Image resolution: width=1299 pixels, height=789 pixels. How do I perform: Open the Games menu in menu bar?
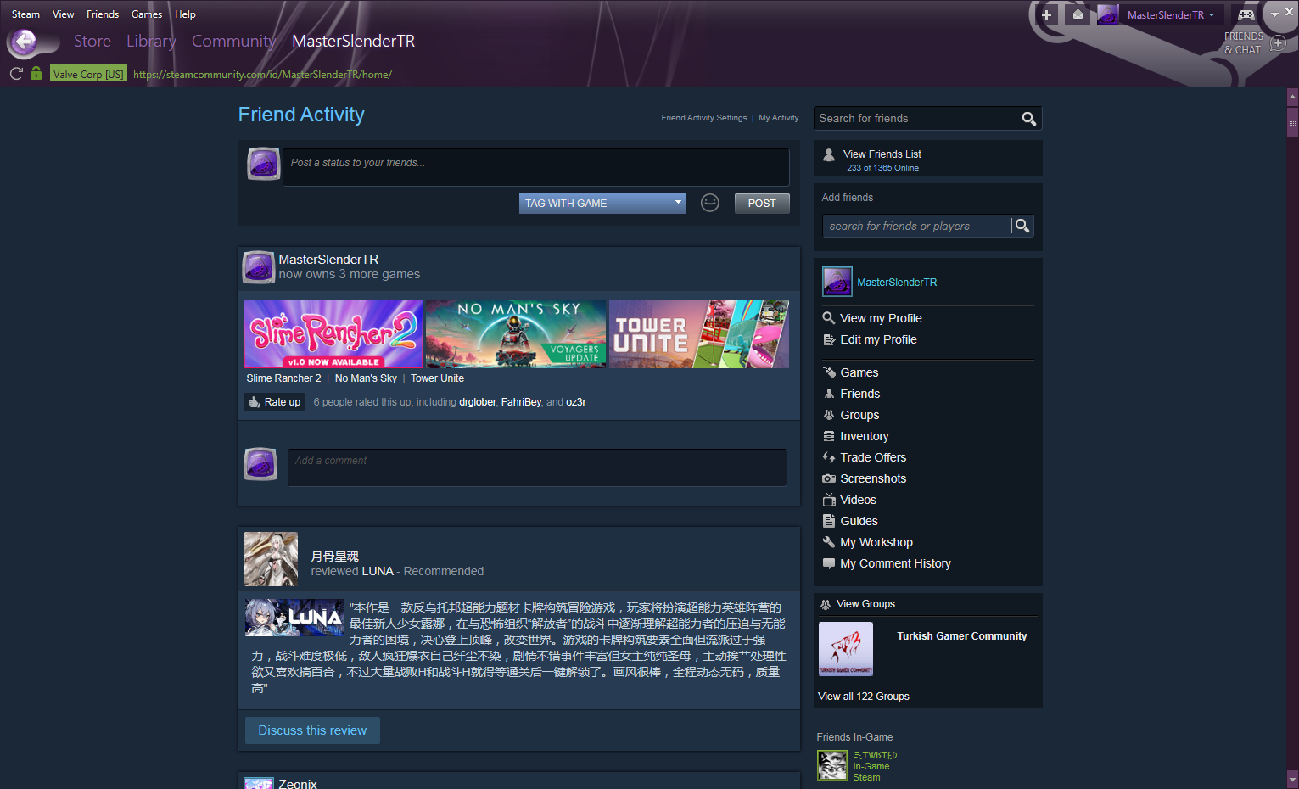pyautogui.click(x=147, y=14)
